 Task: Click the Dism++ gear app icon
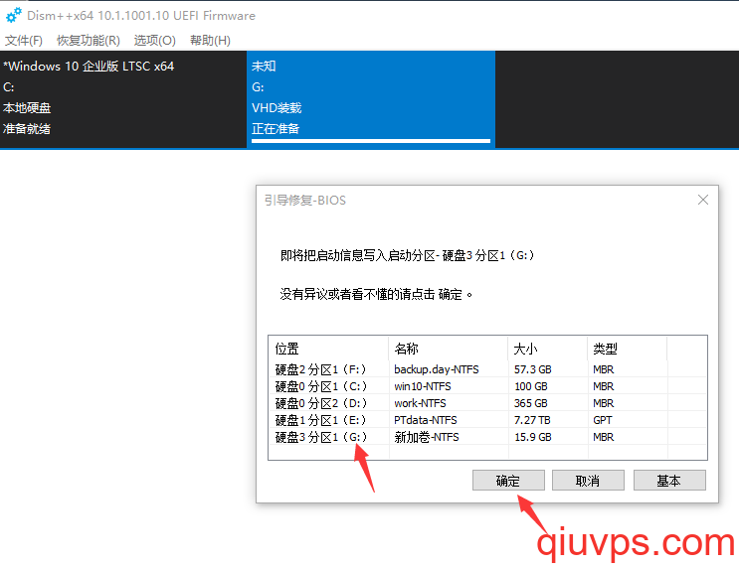[14, 15]
